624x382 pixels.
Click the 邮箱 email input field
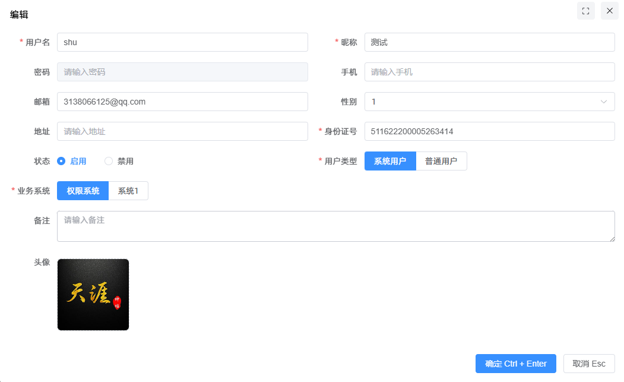(x=182, y=102)
